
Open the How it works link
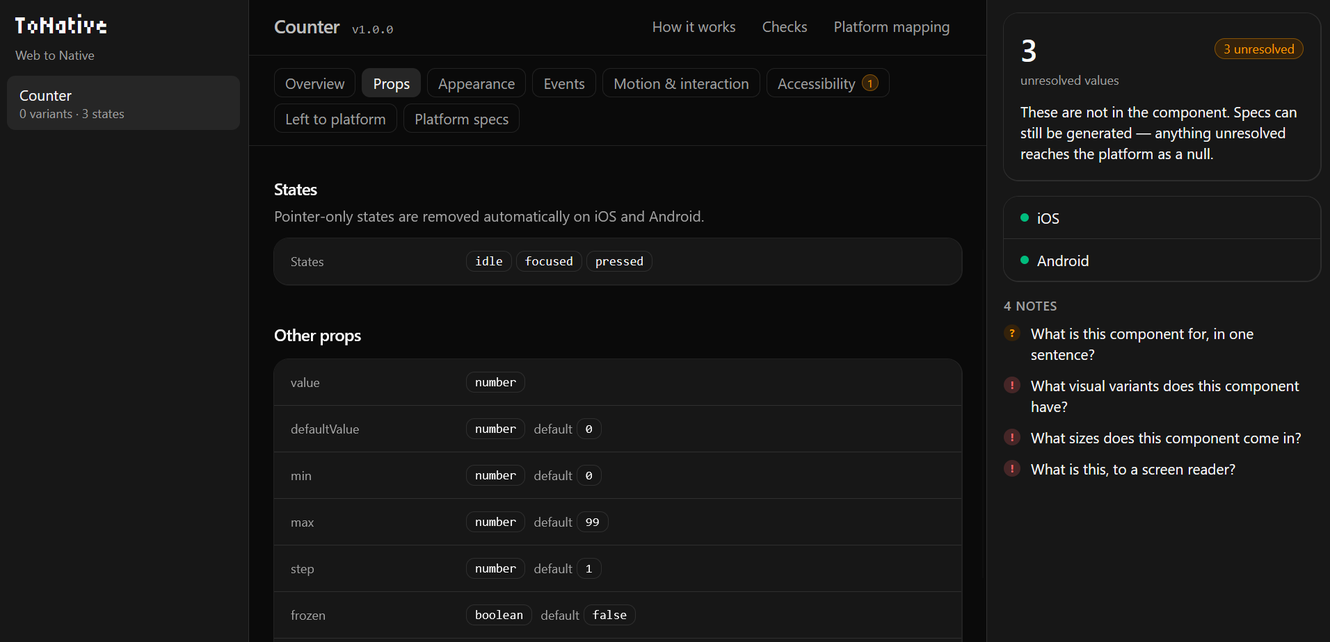(694, 27)
